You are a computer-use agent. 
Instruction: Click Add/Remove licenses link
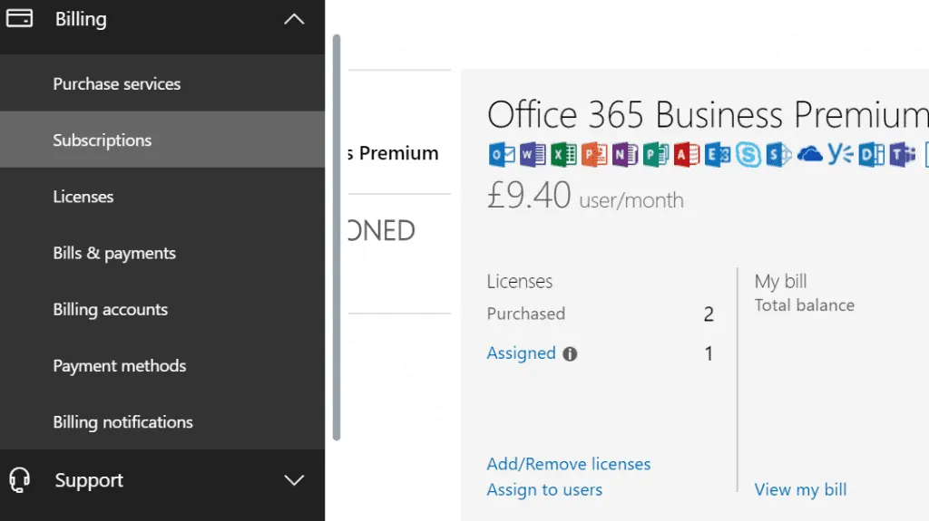[568, 464]
